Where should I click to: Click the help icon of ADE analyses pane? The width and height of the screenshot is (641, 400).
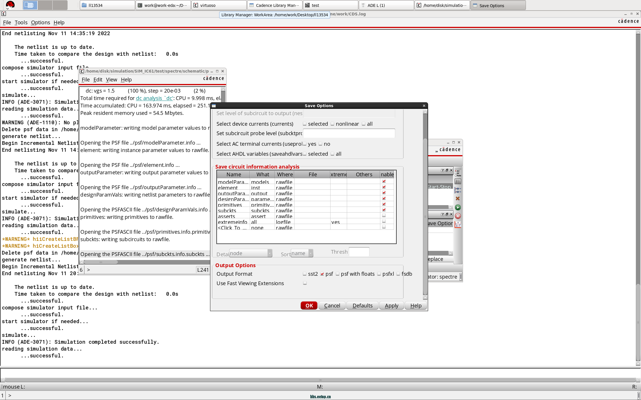pyautogui.click(x=443, y=170)
